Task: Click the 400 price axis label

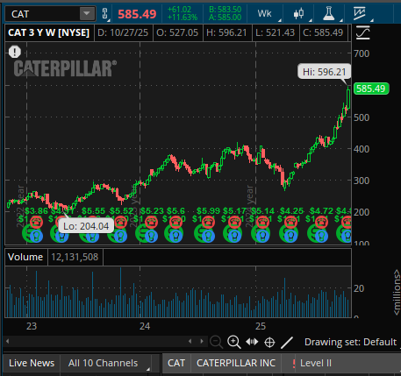Action: tap(362, 149)
